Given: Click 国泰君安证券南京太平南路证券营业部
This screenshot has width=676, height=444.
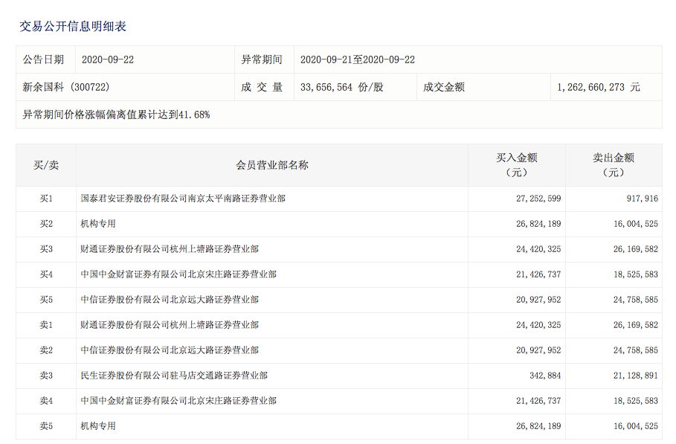Looking at the screenshot, I should click(x=183, y=199).
